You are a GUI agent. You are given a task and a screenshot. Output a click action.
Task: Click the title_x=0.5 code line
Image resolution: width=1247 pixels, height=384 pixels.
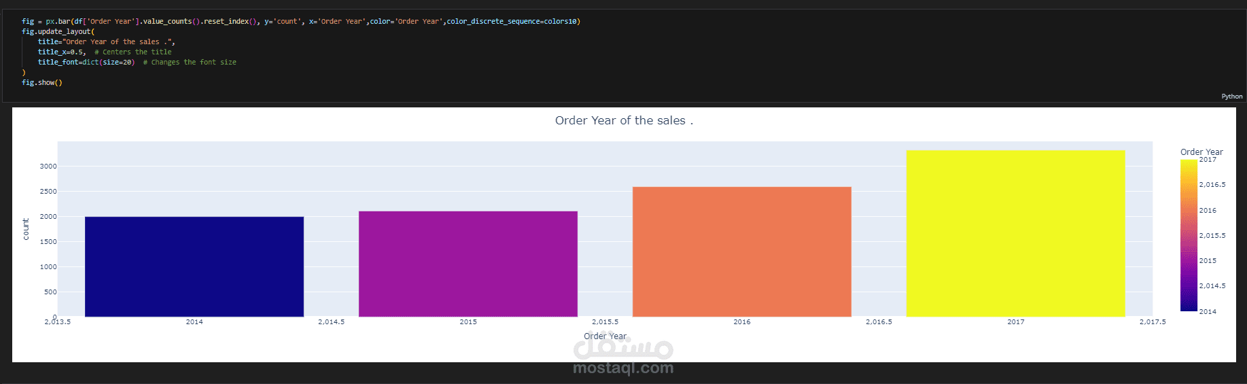(62, 52)
